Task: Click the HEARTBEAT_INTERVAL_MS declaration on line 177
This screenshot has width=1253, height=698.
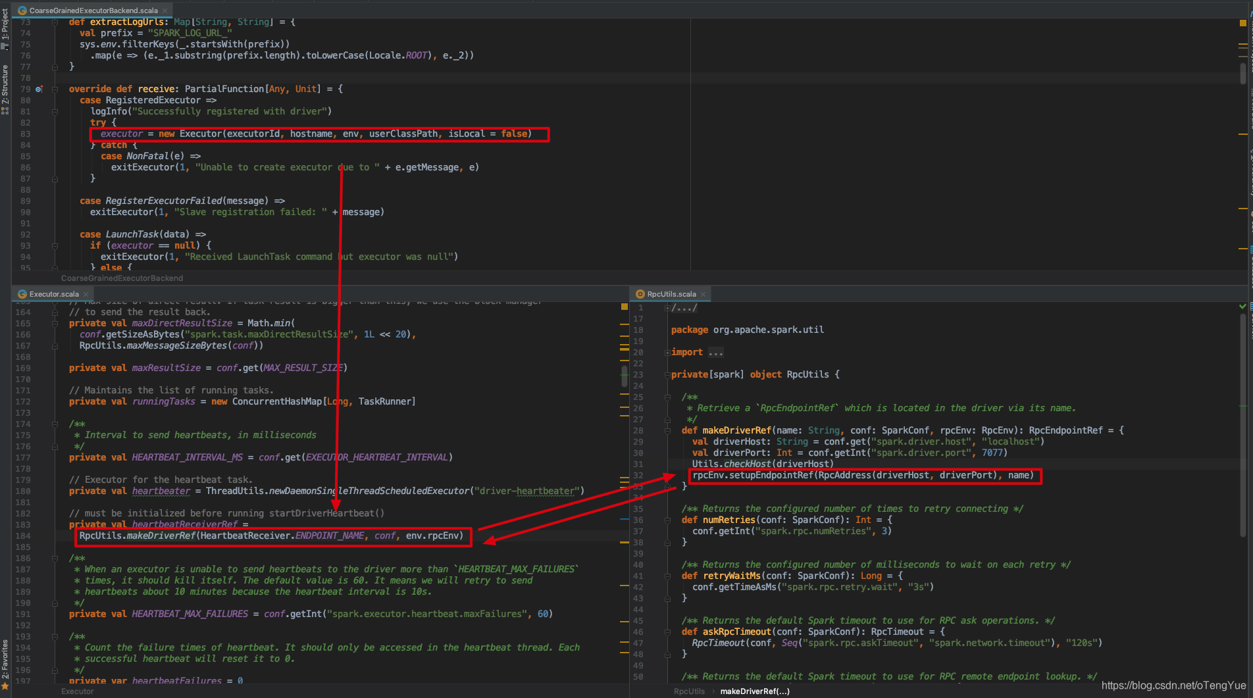Action: tap(188, 458)
